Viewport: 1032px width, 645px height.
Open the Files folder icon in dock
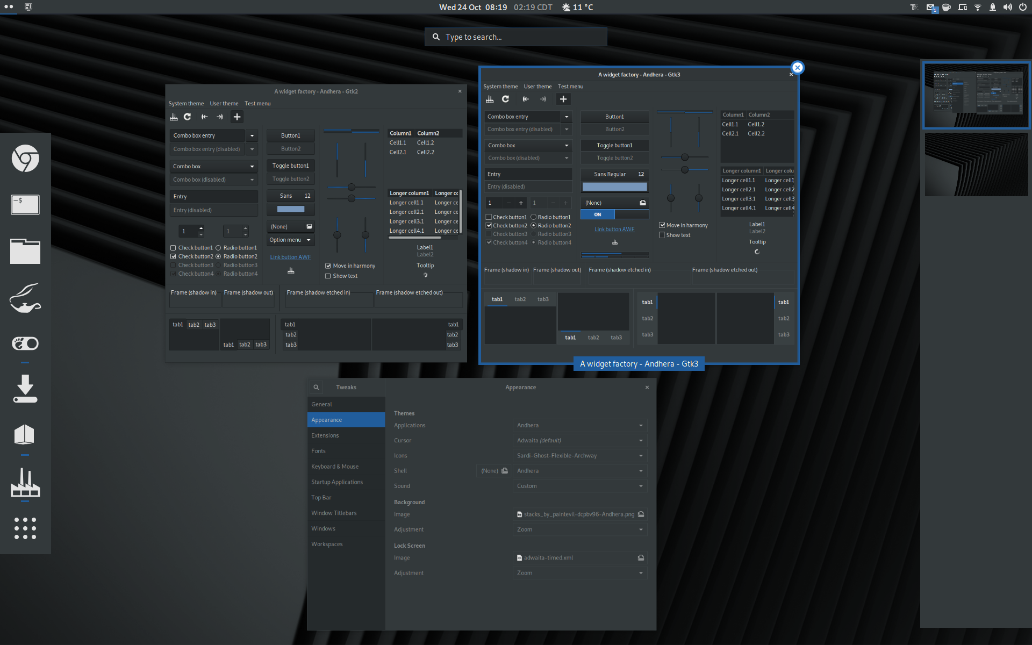(25, 251)
